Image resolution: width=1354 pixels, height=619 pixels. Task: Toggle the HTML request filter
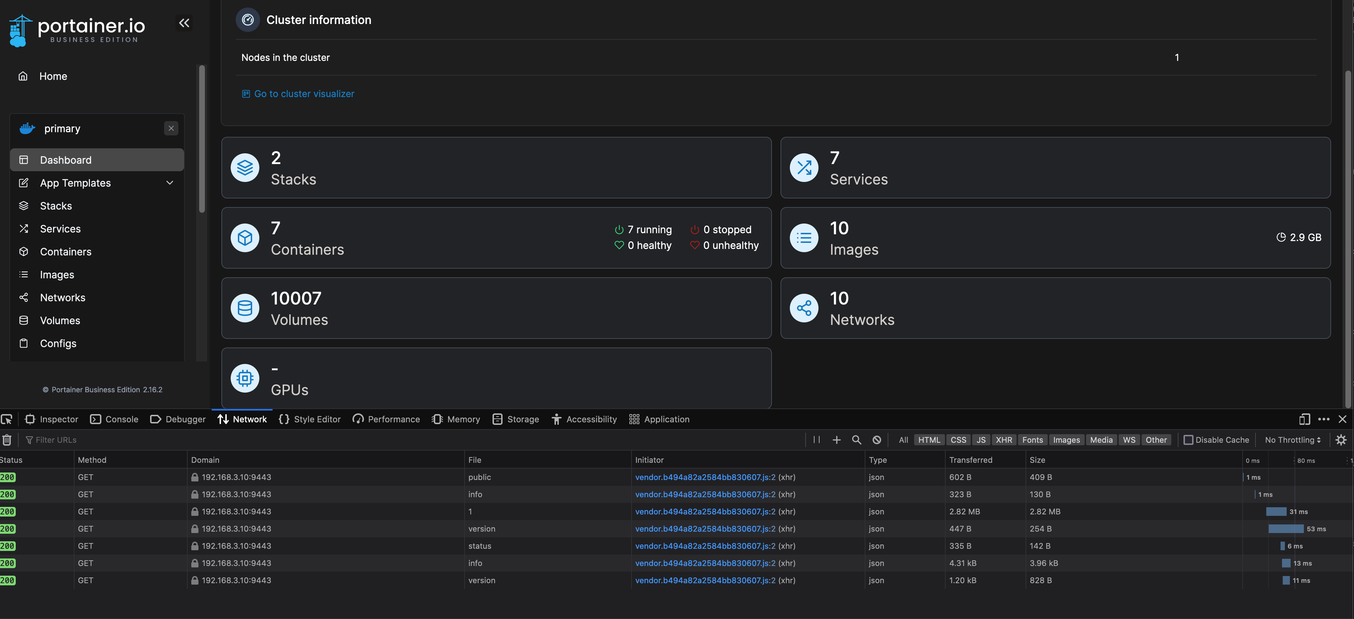coord(929,440)
